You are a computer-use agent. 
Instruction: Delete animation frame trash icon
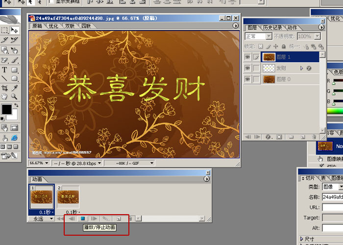tap(130, 219)
